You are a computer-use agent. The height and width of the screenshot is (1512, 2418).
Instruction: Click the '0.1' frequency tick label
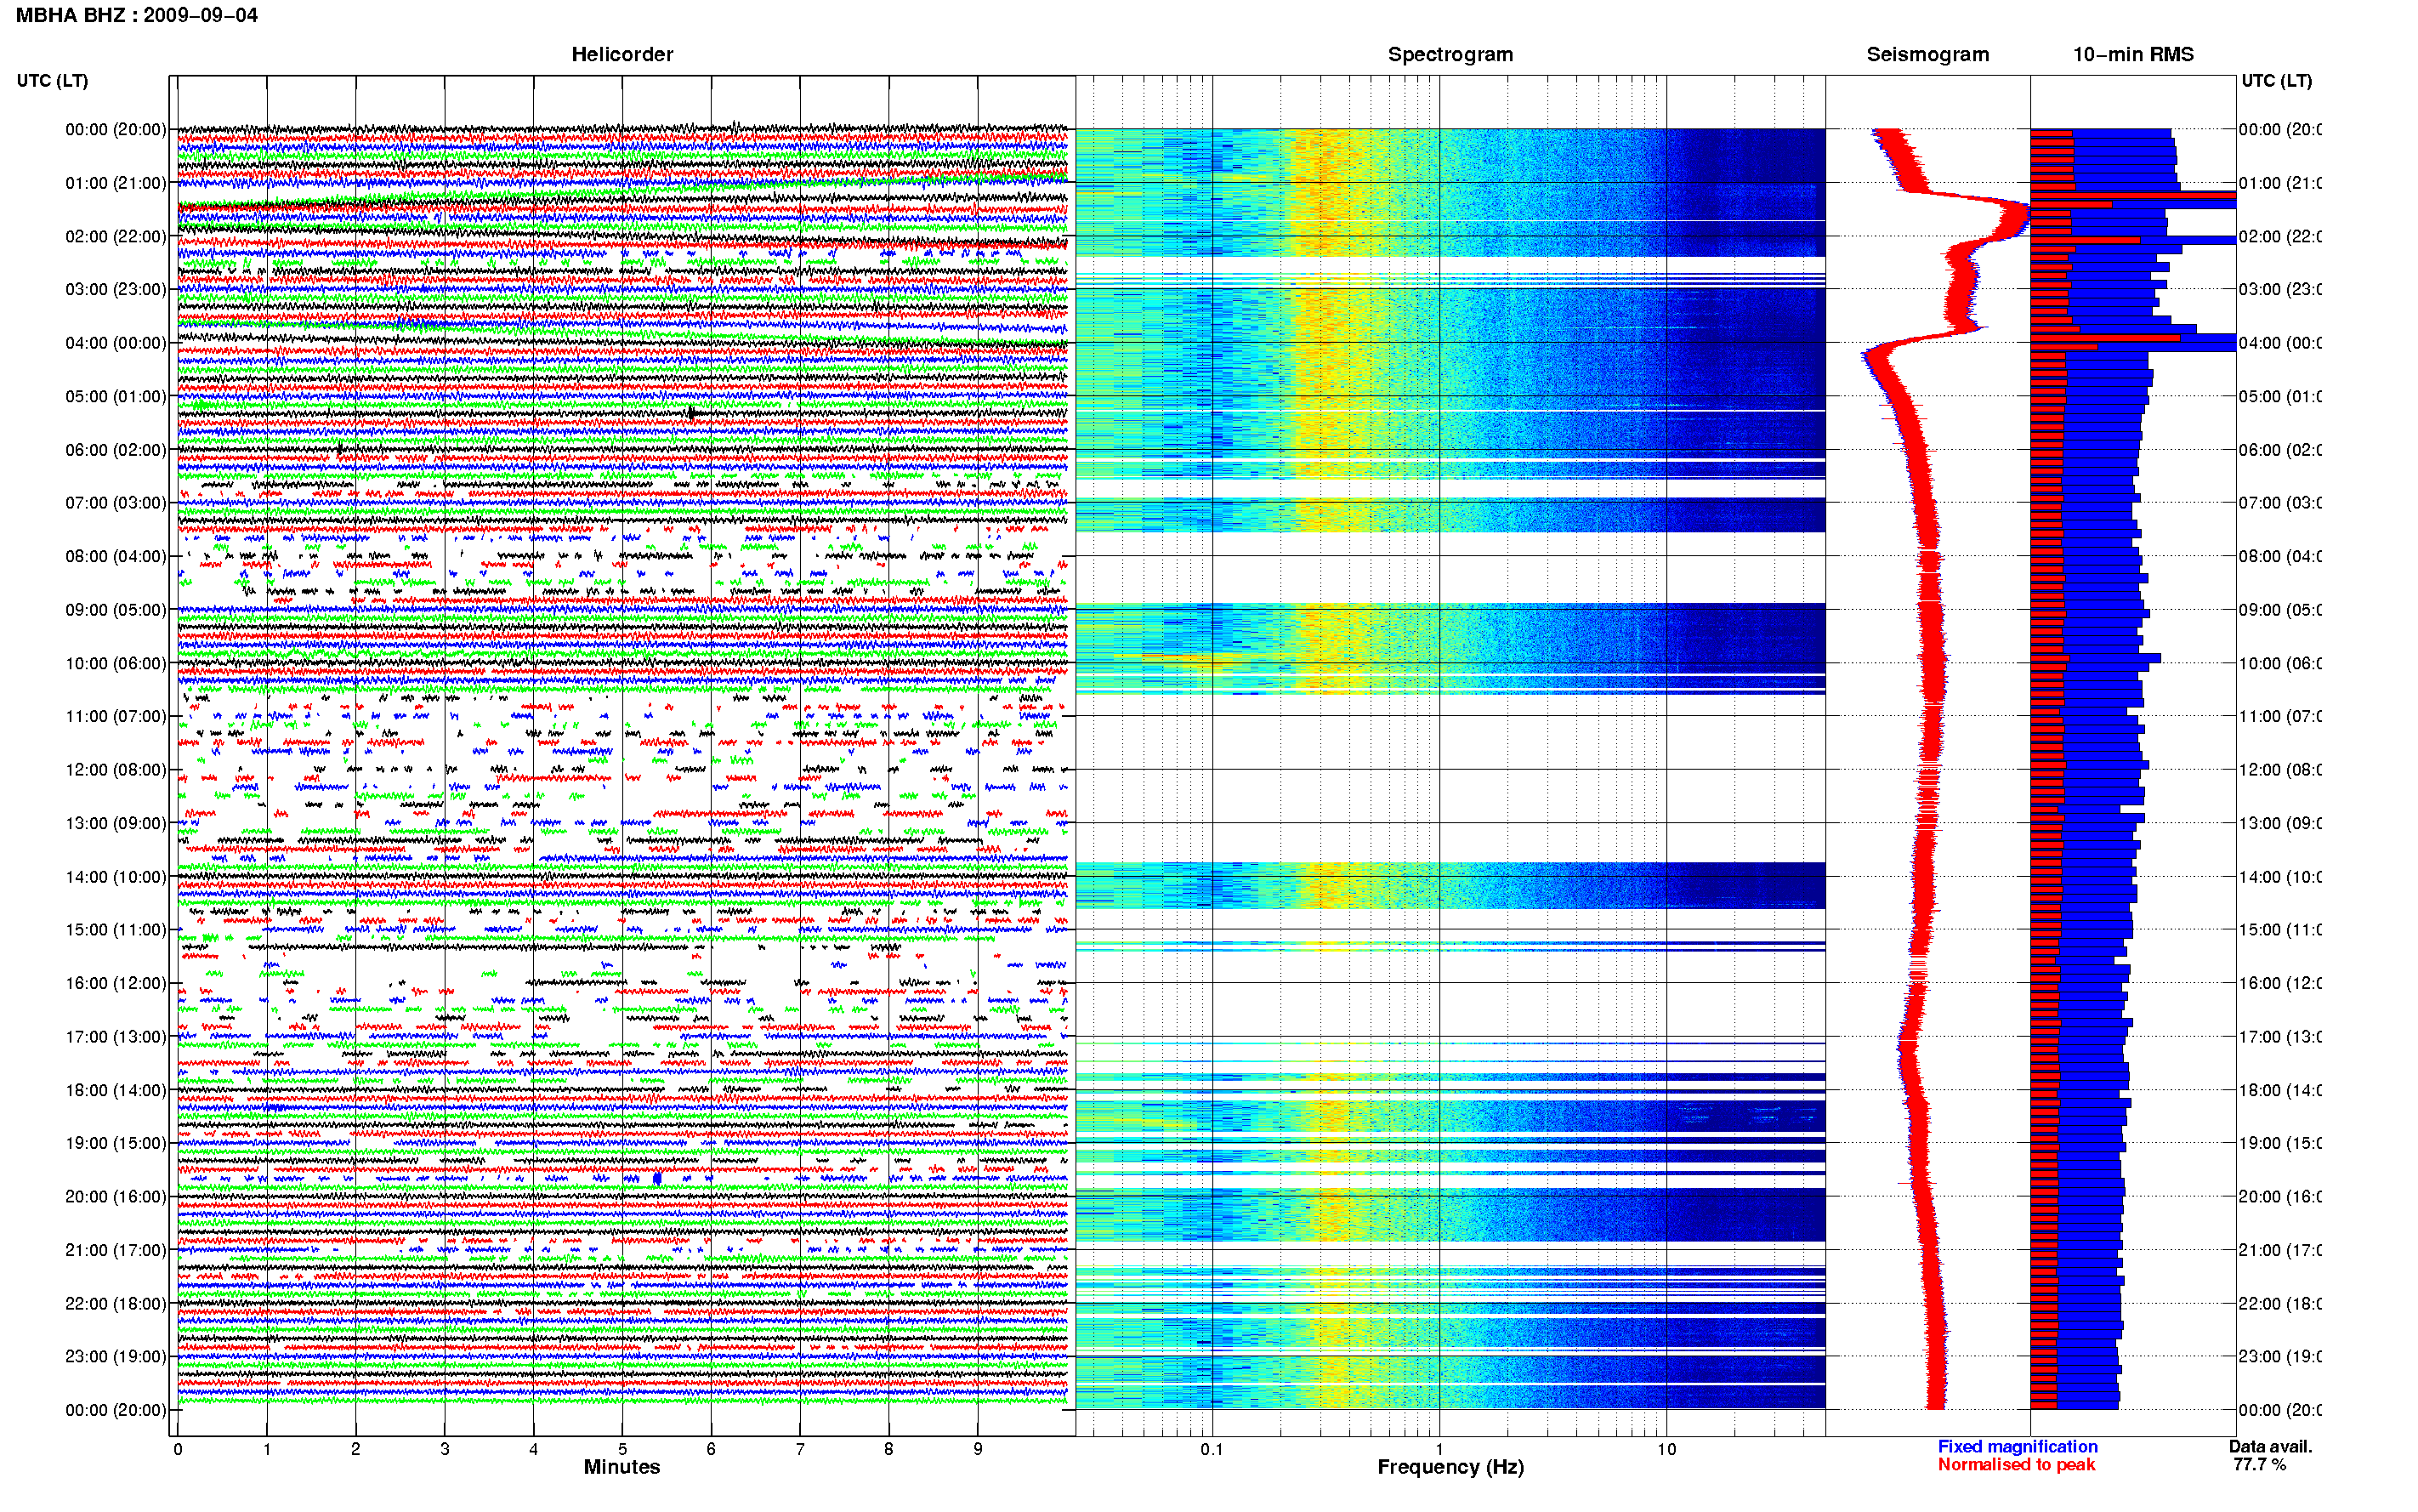(x=1212, y=1449)
